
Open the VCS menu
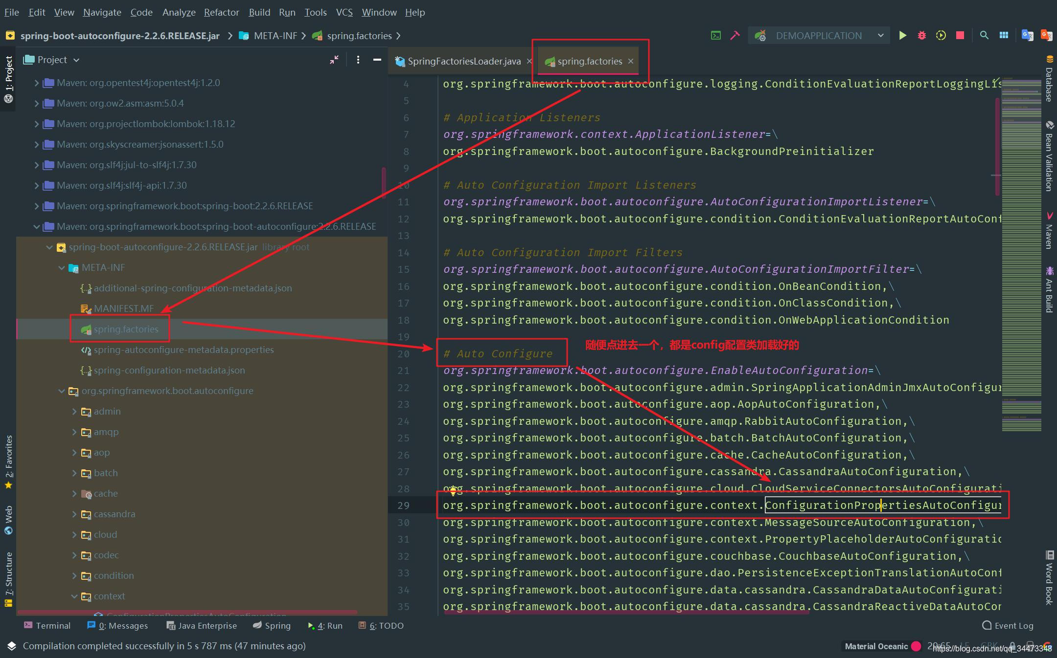click(344, 12)
